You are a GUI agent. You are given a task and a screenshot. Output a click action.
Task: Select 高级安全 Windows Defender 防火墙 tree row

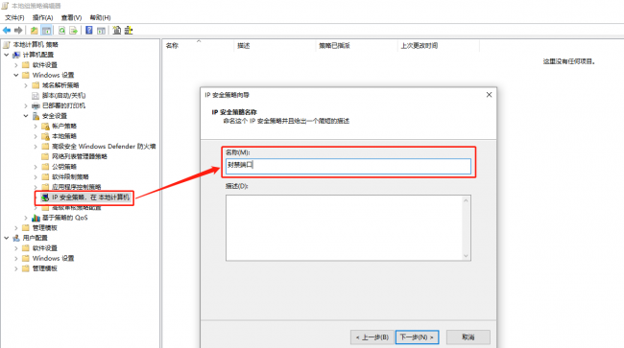(x=104, y=147)
